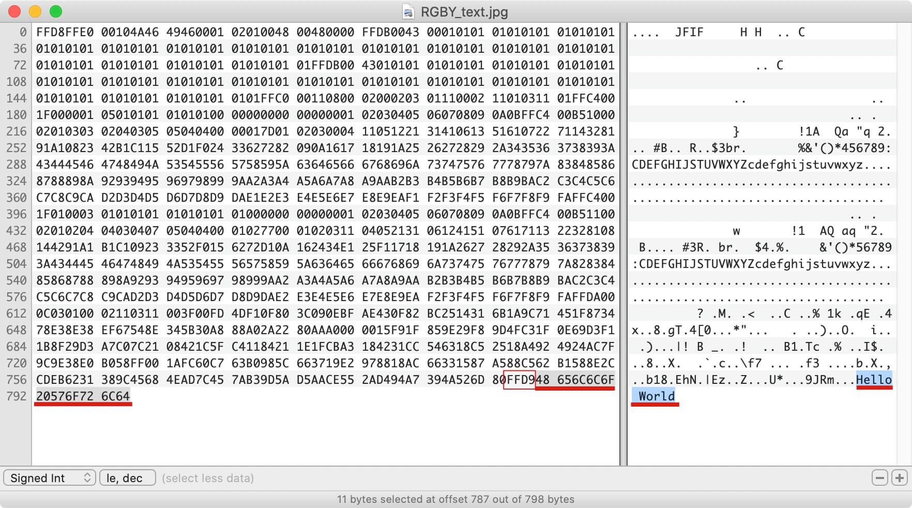912x508 pixels.
Task: Click line offset number 792
Action: click(16, 396)
